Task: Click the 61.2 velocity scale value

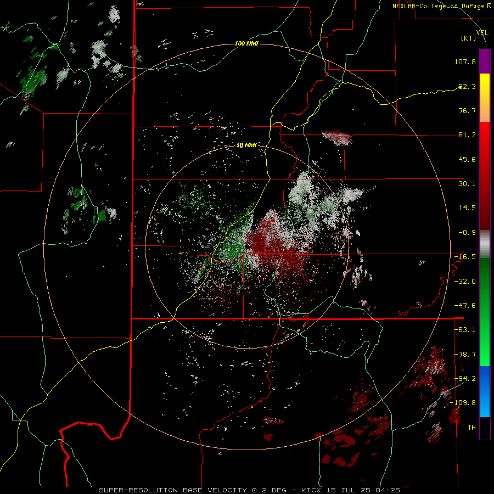Action: pyautogui.click(x=467, y=135)
